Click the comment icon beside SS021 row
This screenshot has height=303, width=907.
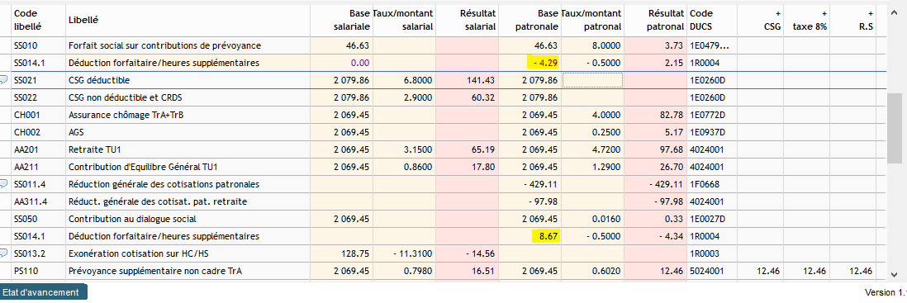3,79
